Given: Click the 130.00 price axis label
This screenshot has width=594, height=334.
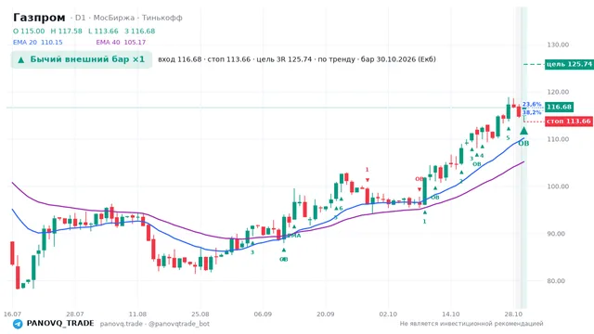Looking at the screenshot, I should (x=558, y=45).
